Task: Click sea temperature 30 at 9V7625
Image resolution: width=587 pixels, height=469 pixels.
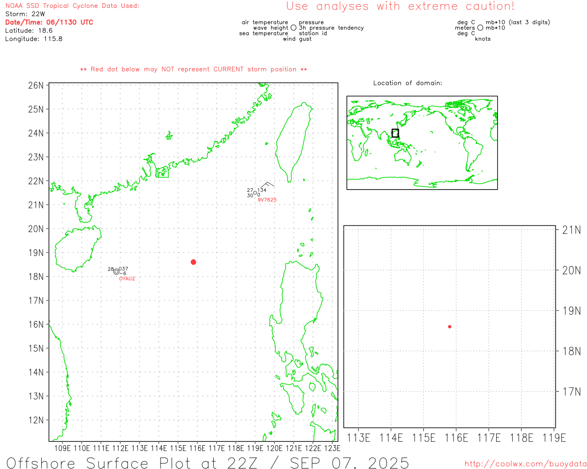Action: click(250, 196)
